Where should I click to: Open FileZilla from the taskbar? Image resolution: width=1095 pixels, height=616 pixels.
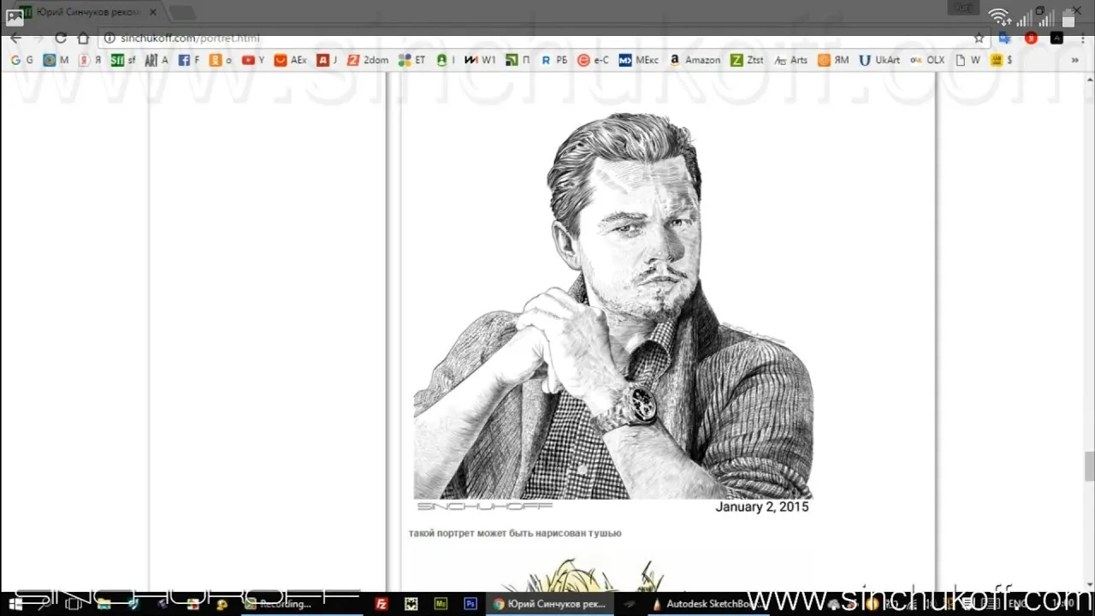[382, 604]
